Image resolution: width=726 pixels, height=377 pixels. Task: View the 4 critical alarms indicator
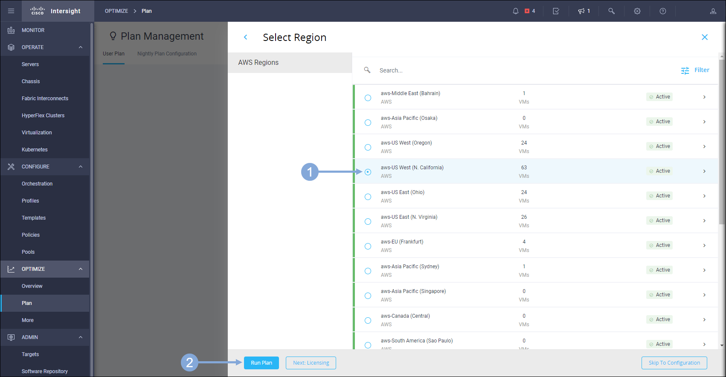(x=530, y=11)
